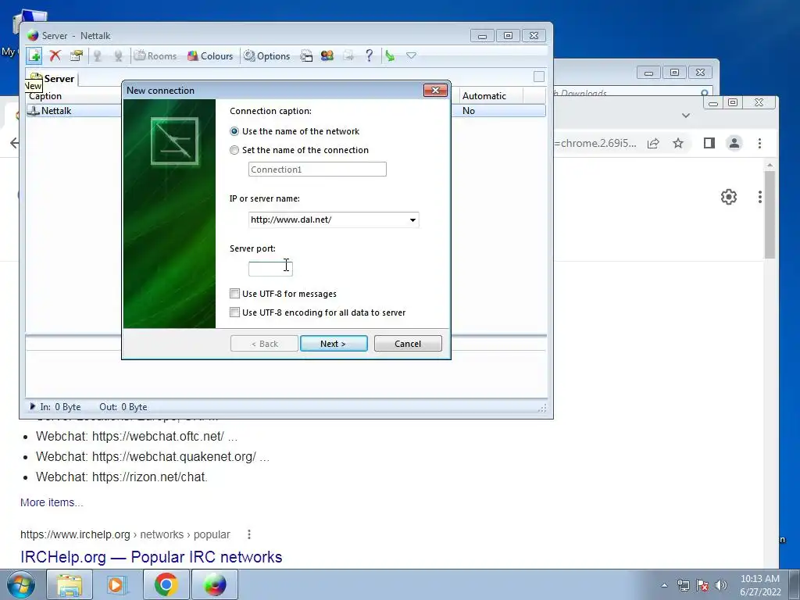Bookmark page with Chrome star icon
Screen dimensions: 800x600
pyautogui.click(x=677, y=144)
